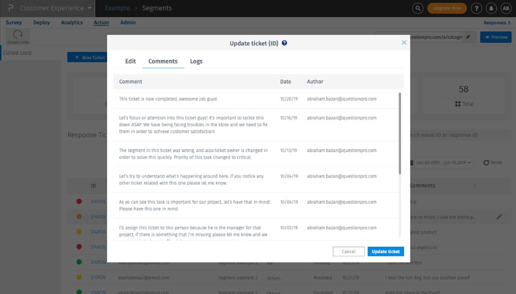Click the Reset refresh icon
Screen dimensions: 516x294
(x=486, y=163)
